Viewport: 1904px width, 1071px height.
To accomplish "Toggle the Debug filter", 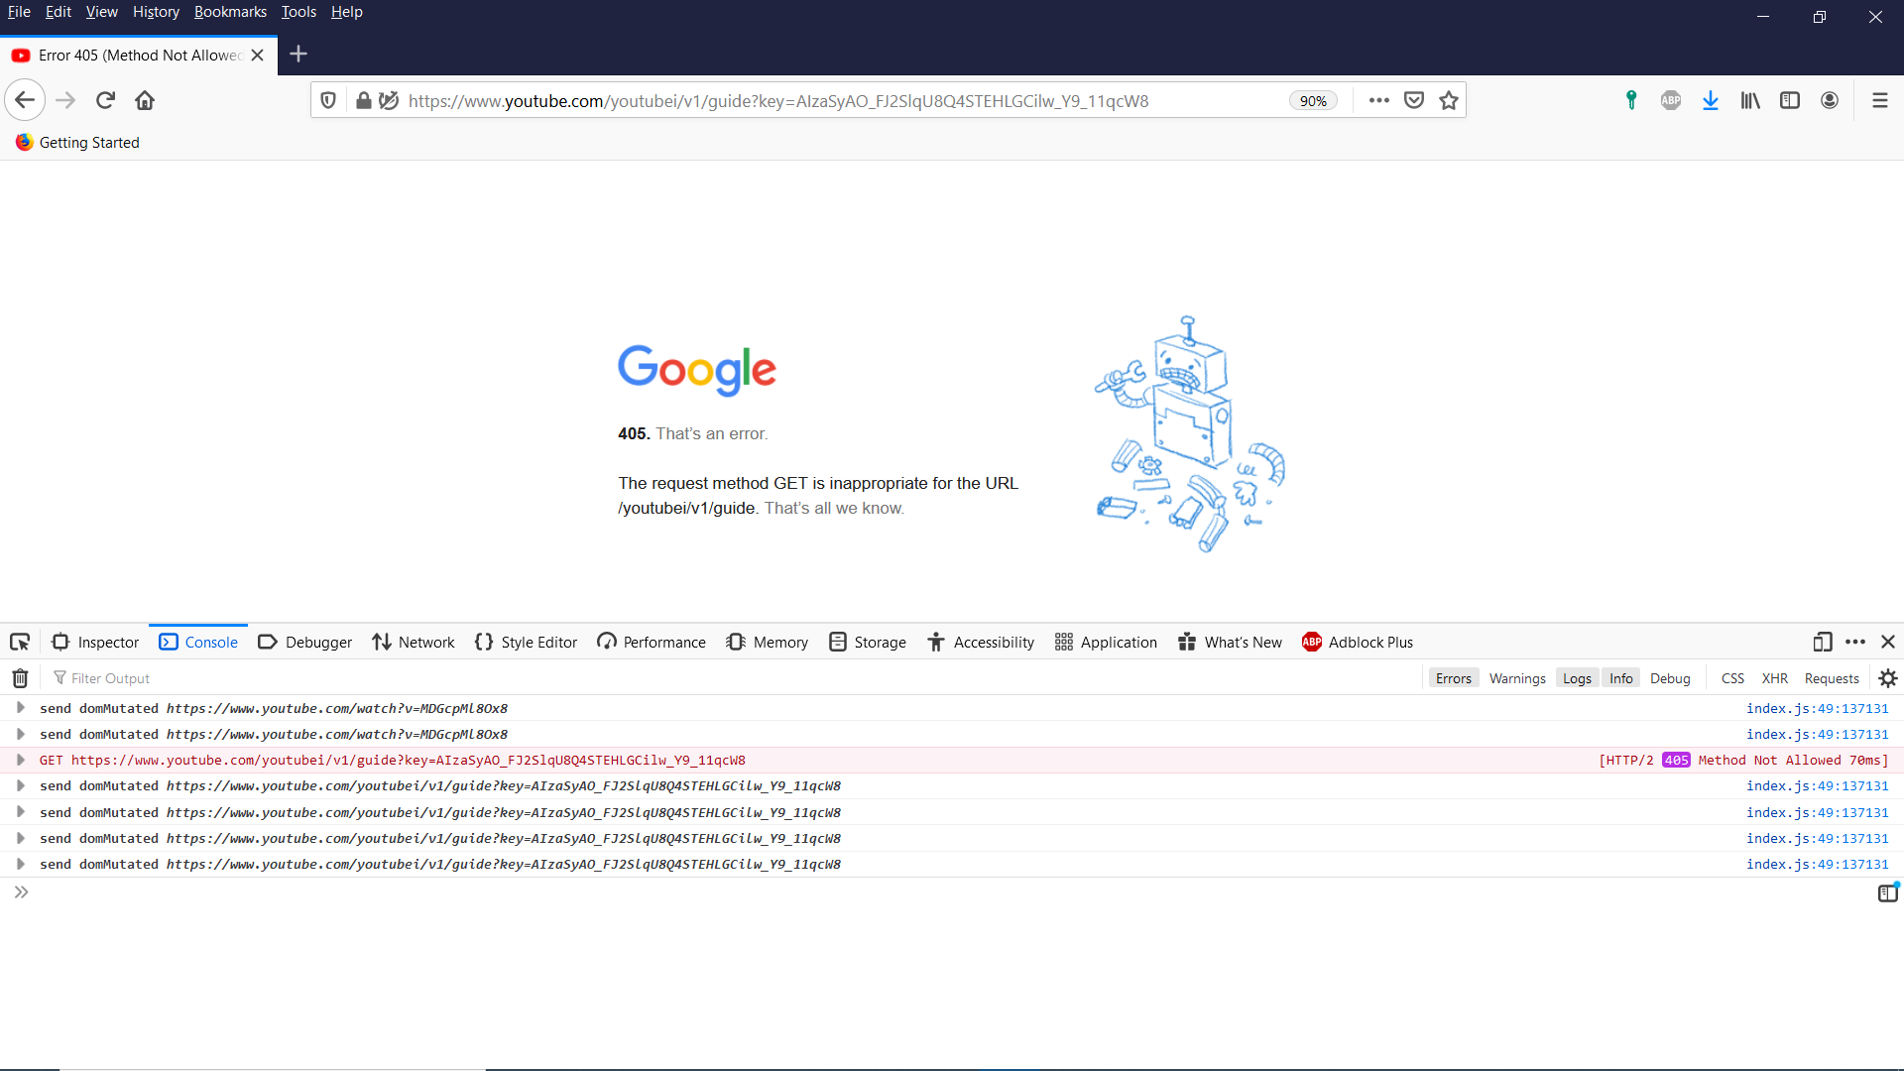I will [1670, 678].
